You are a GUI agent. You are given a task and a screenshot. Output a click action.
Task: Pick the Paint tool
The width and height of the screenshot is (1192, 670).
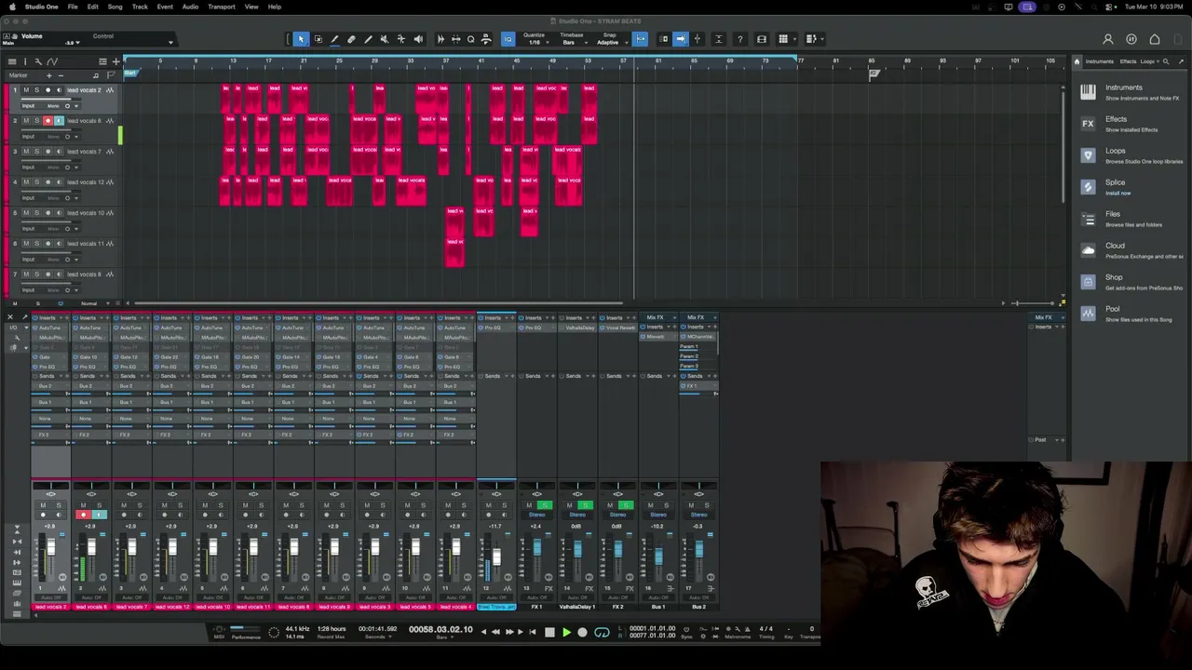click(x=368, y=39)
